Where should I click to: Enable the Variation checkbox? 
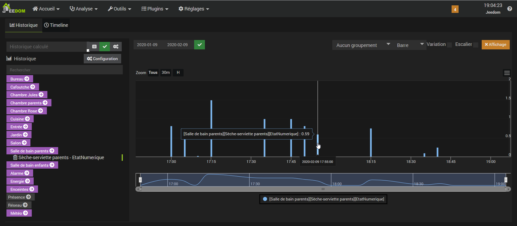pos(449,45)
